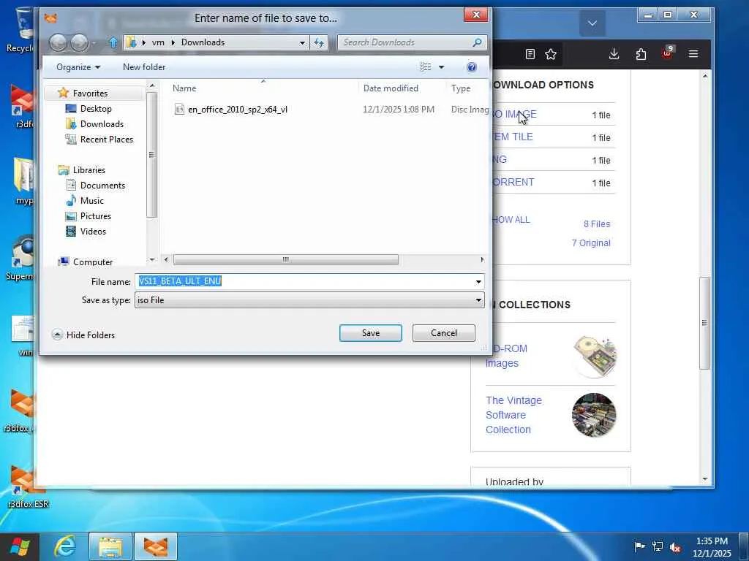
Task: Launch Internet Explorer from the taskbar
Action: (x=65, y=546)
